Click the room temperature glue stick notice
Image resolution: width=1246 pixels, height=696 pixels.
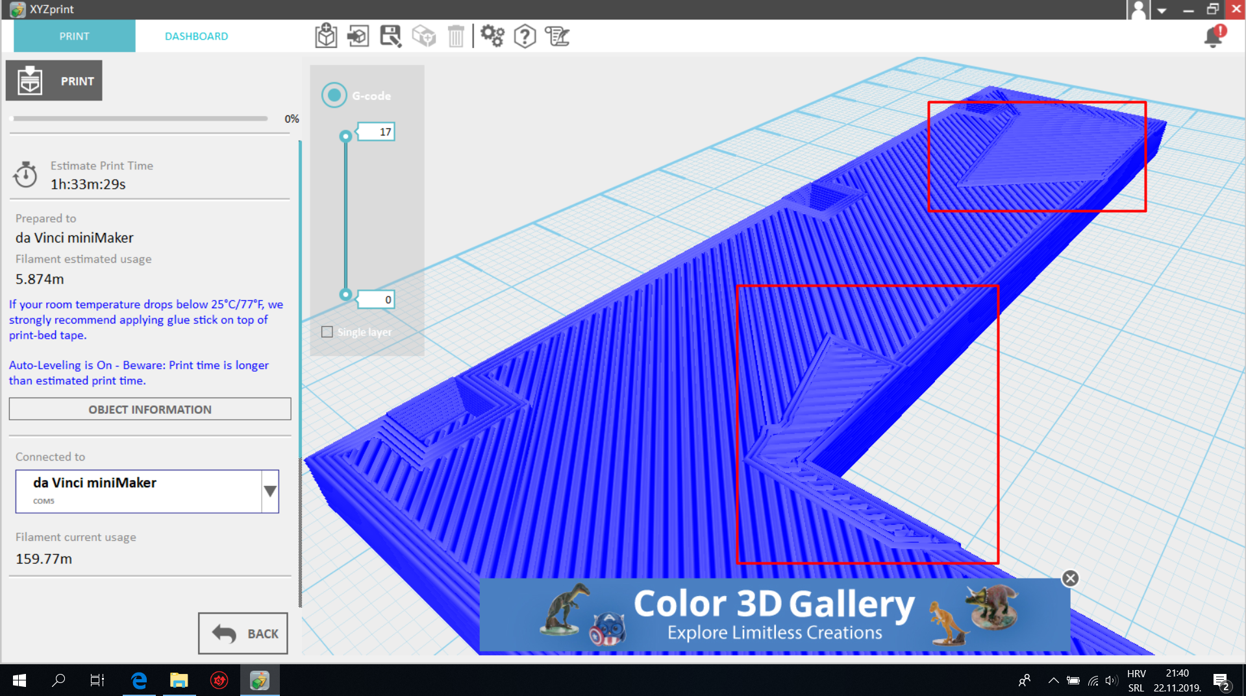[145, 320]
